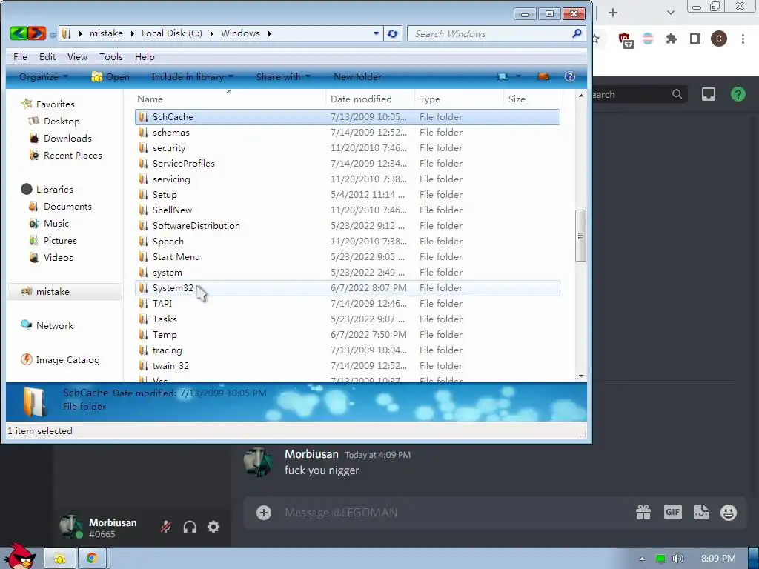Open the GIF picker
The width and height of the screenshot is (759, 569).
673,512
